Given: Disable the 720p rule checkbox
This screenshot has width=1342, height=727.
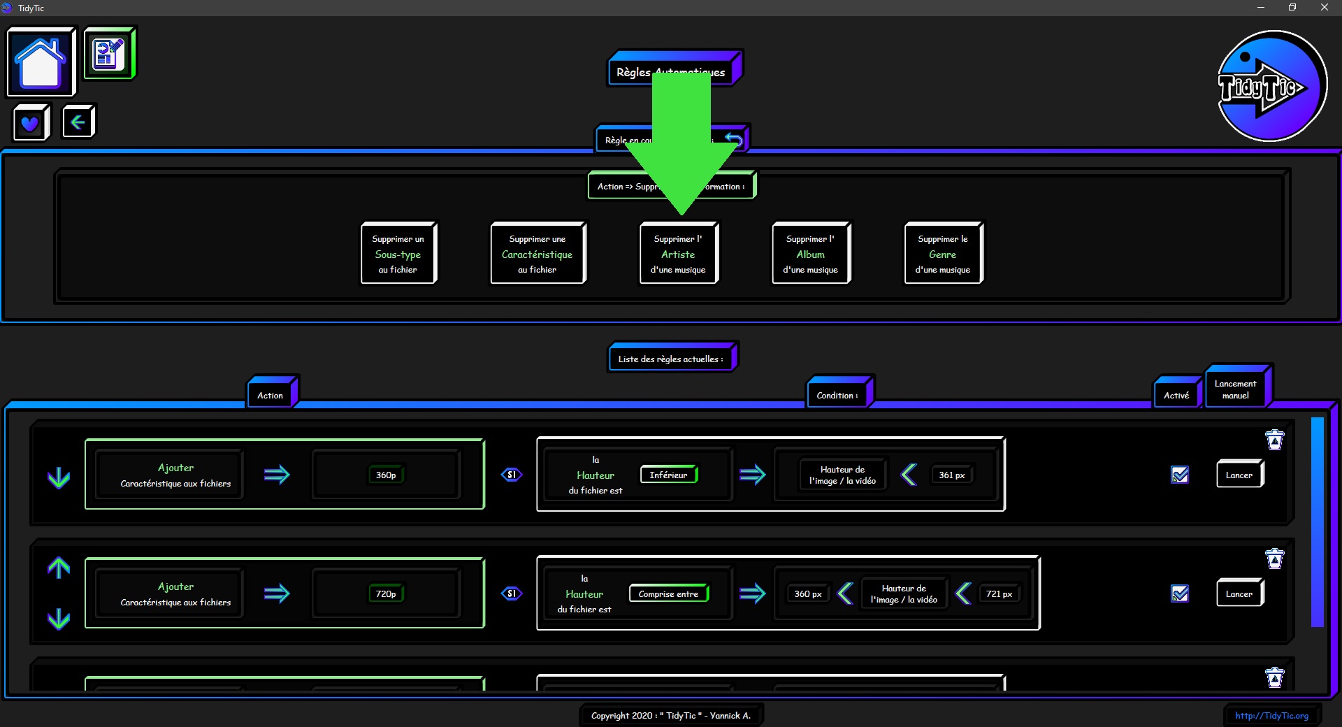Looking at the screenshot, I should coord(1180,593).
